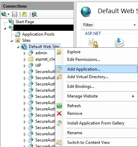138x147 pixels.
Task: Open the Application Pools node
Action: coord(38,34)
